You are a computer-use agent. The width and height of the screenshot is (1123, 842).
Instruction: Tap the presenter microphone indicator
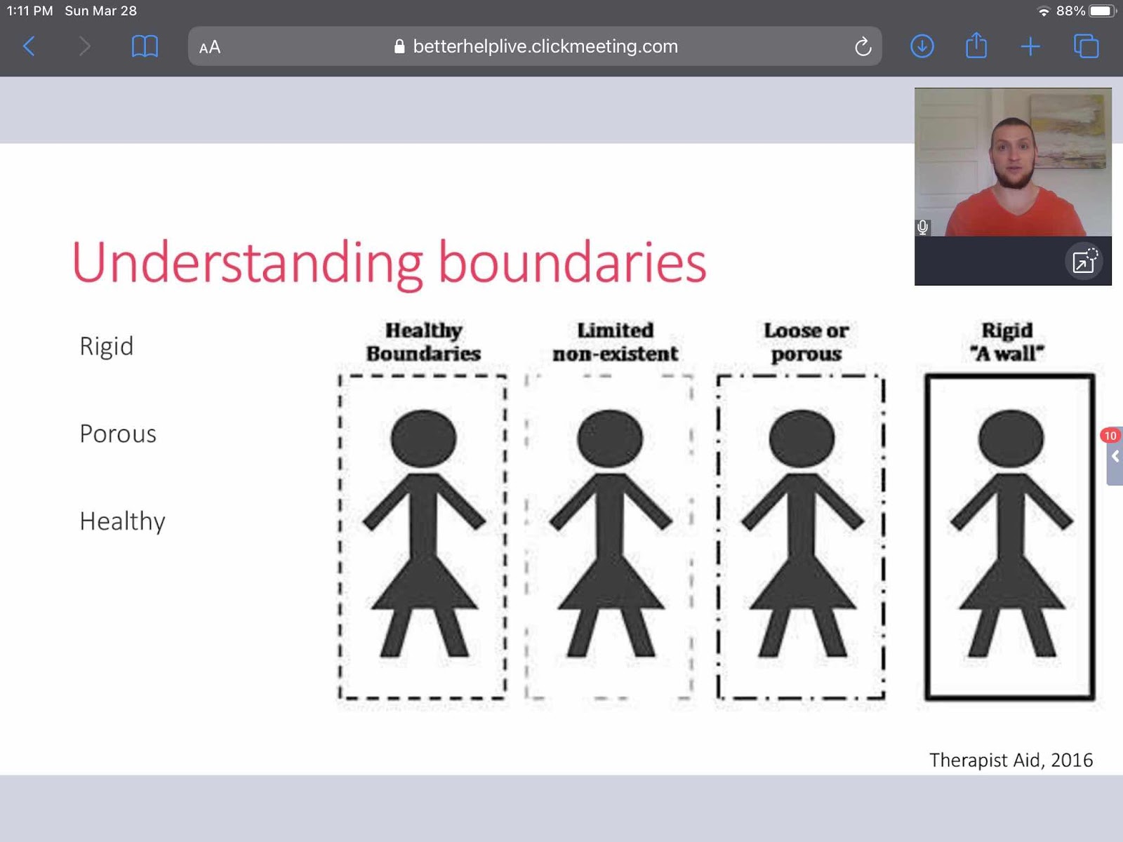coord(923,227)
